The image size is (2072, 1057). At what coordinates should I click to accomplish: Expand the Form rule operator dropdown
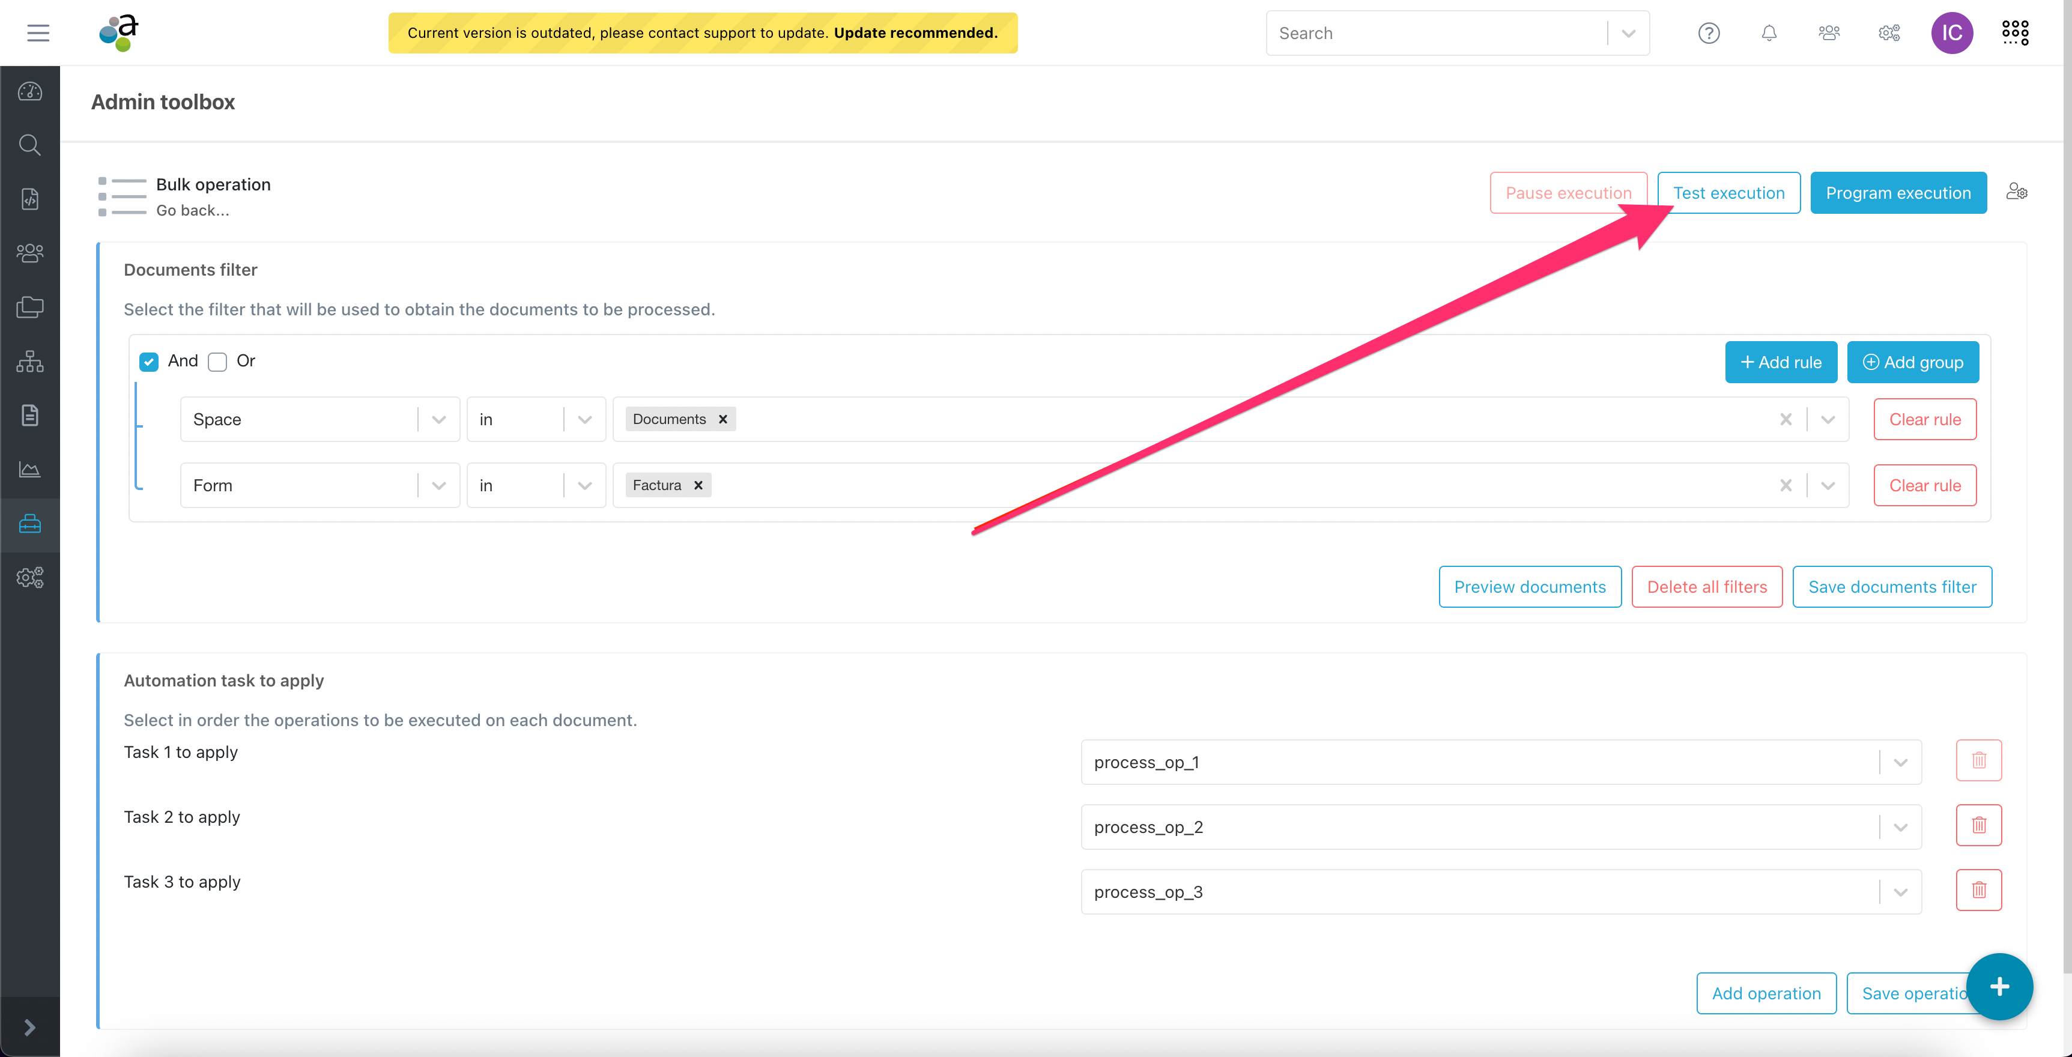point(585,485)
